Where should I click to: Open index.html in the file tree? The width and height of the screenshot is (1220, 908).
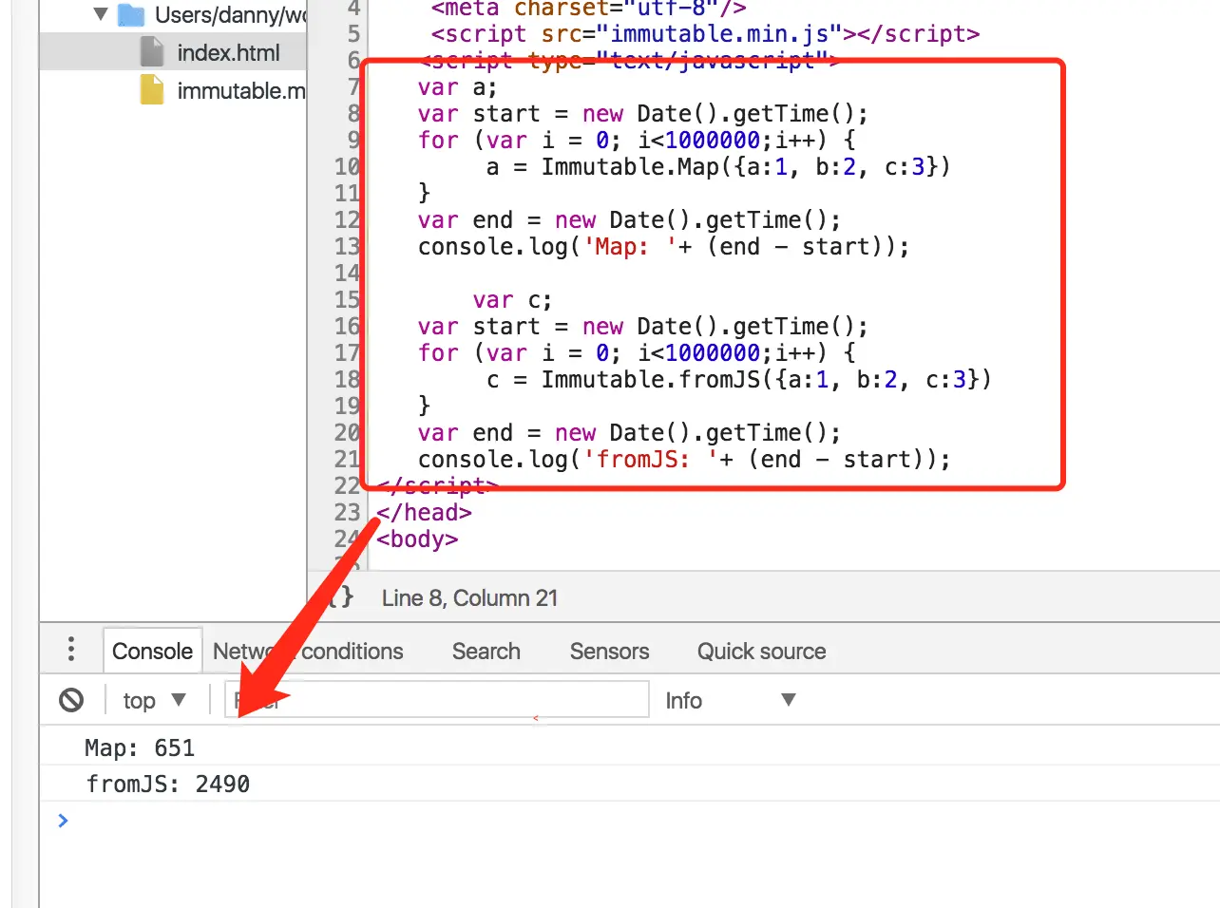(228, 52)
